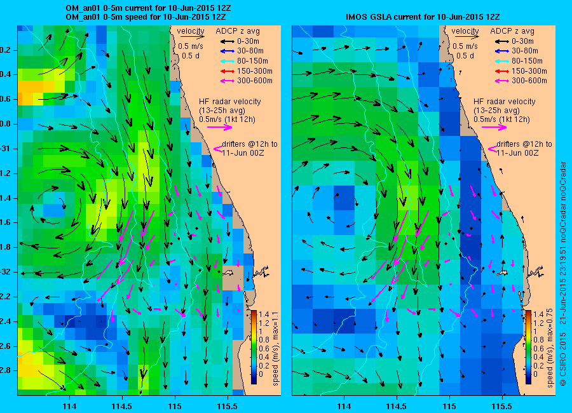This screenshot has width=572, height=413.
Task: Click black 0-30m ADCP arrow in left legend
Action: pos(228,41)
